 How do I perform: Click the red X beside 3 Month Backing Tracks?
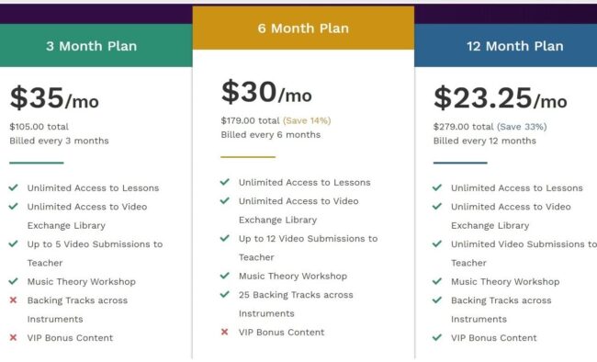point(14,300)
